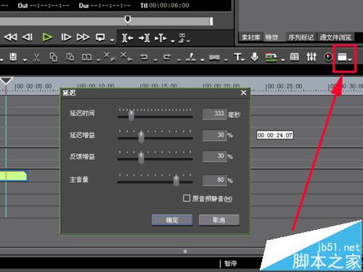The image size is (363, 272).
Task: Click the 333 毫秒 delay time field
Action: coord(214,114)
